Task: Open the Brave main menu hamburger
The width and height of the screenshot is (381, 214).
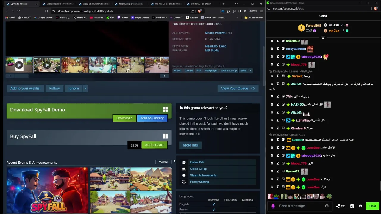Action: (261, 11)
